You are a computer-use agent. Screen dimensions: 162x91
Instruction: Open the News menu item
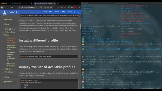pyautogui.click(x=57, y=12)
